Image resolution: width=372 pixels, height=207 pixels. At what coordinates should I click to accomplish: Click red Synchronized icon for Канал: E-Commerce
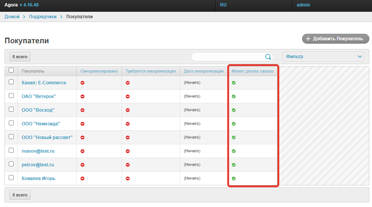[82, 83]
